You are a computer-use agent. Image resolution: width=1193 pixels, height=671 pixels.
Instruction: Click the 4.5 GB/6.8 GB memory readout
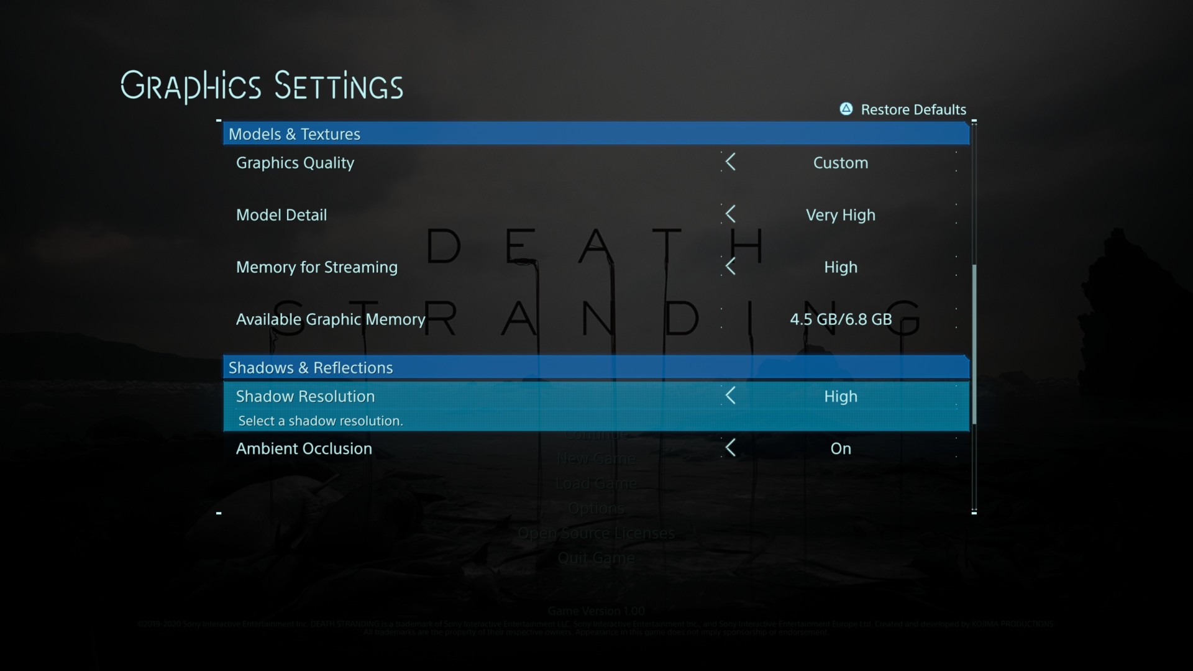point(840,319)
